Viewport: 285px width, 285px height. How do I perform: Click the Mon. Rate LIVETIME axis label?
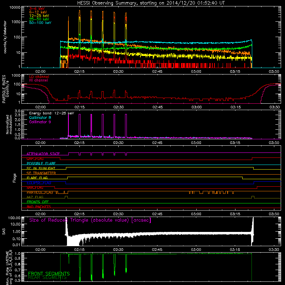point(9,268)
